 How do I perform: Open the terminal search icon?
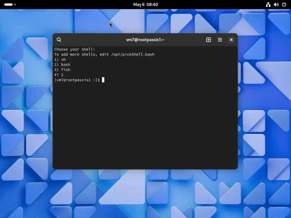pos(59,40)
